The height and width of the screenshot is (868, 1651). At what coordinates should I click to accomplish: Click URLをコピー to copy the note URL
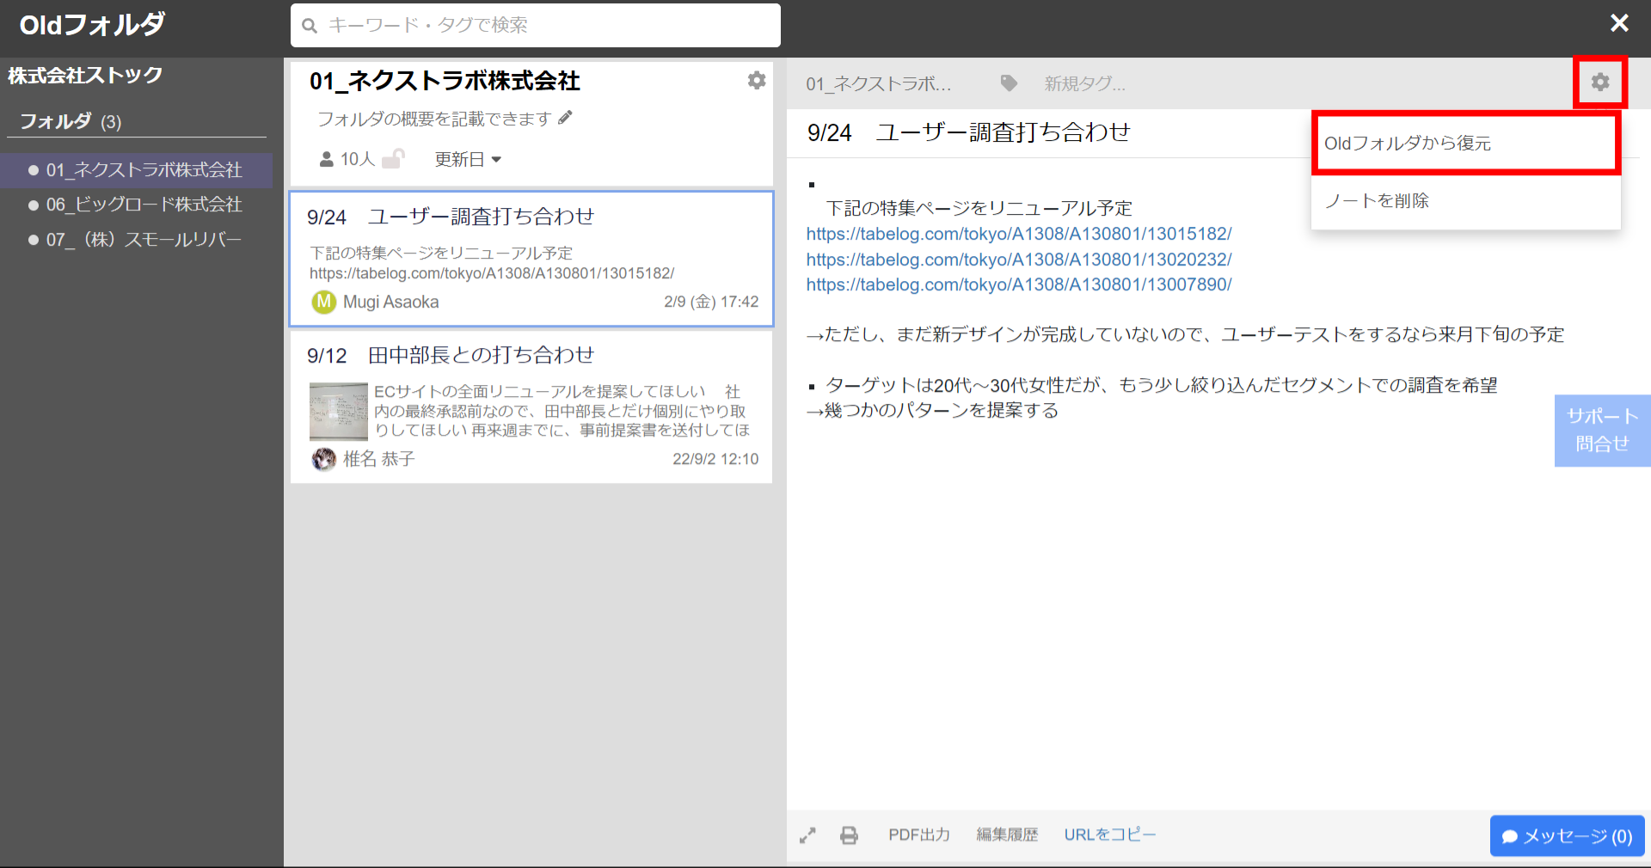(1109, 834)
